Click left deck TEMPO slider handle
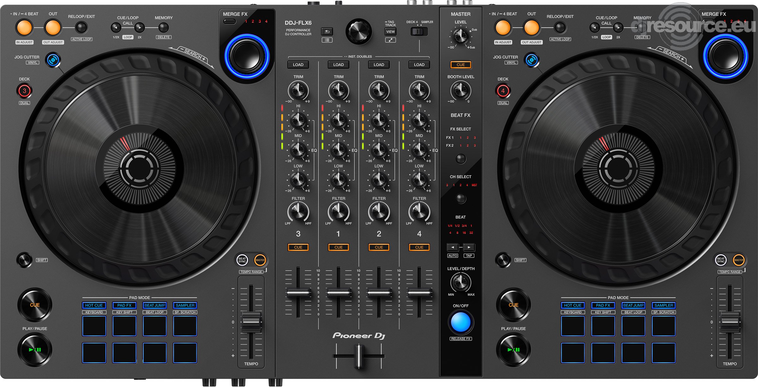This screenshot has height=387, width=758. (251, 322)
